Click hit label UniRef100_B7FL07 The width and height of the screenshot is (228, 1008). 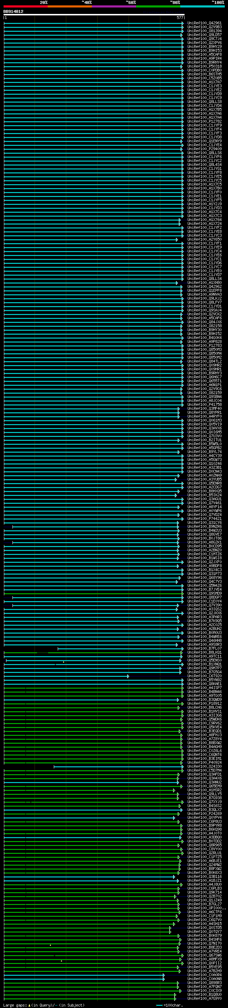(204, 648)
